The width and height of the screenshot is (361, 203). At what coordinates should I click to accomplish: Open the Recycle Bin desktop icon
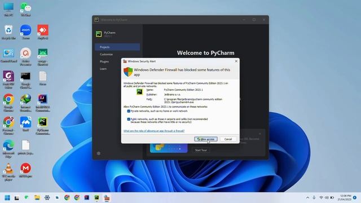pos(8,32)
